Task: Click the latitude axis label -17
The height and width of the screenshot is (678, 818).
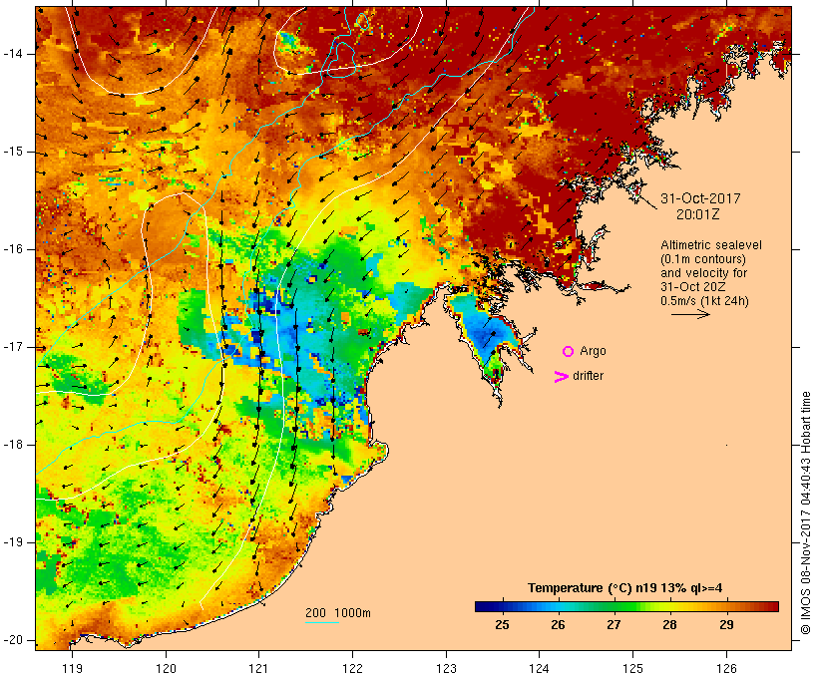Action: (13, 347)
